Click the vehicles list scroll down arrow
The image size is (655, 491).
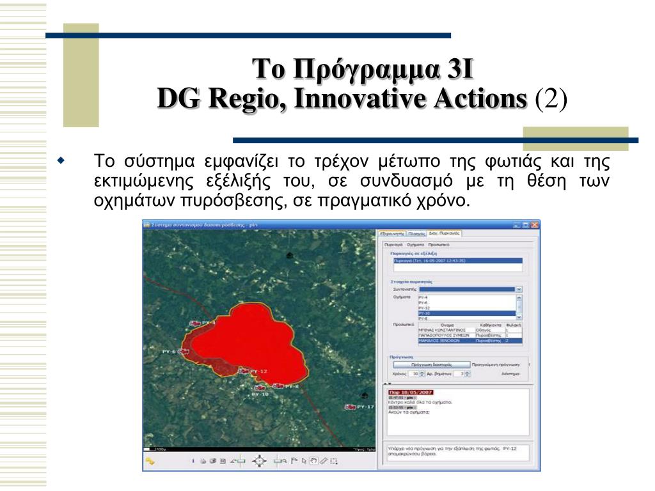(x=519, y=318)
